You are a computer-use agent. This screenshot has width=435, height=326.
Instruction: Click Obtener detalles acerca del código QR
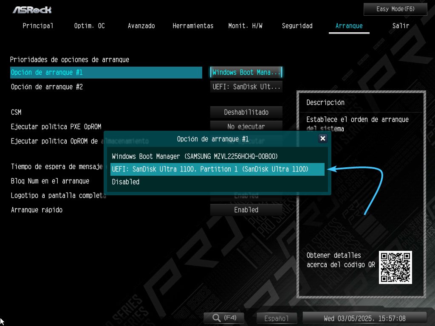[x=341, y=260]
